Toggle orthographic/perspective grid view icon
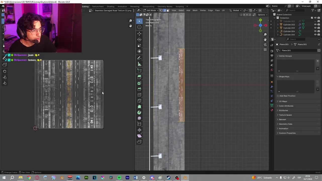Viewport: 322px width, 181px height. pyautogui.click(x=265, y=50)
